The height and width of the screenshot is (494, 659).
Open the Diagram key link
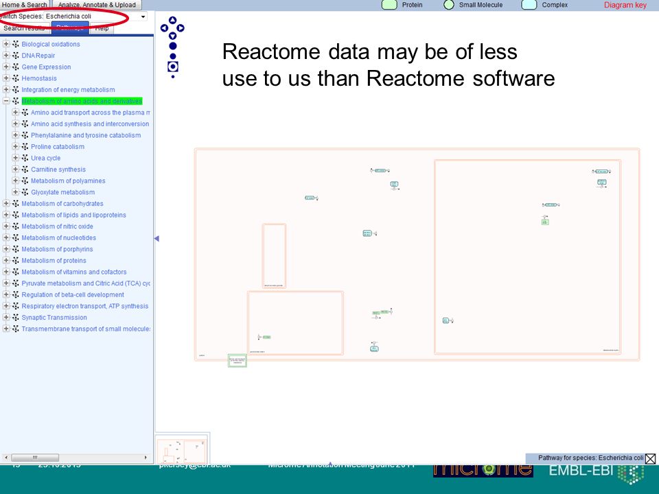tap(625, 5)
